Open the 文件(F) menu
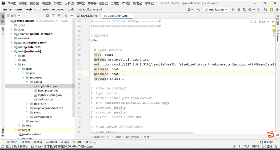This screenshot has height=150, width=280. [12, 3]
